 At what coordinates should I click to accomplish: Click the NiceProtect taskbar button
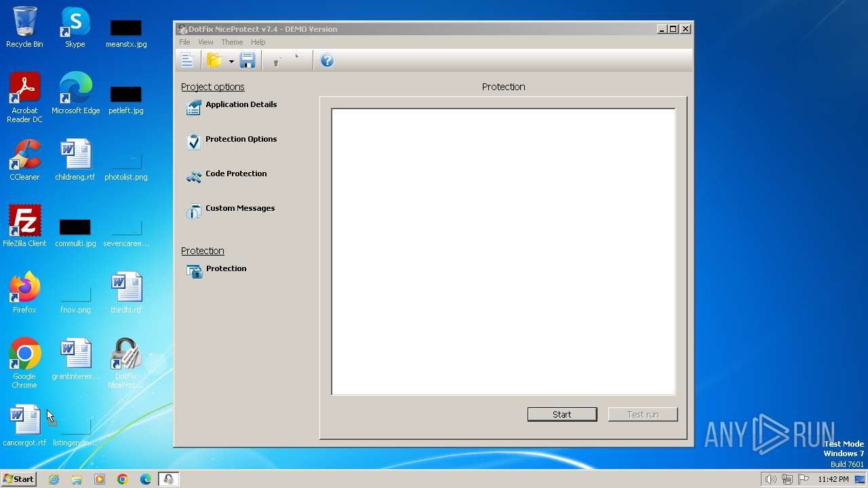169,479
